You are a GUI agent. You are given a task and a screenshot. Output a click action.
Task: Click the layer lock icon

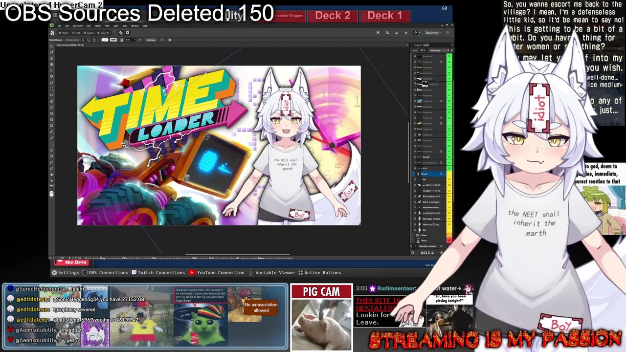452,50
